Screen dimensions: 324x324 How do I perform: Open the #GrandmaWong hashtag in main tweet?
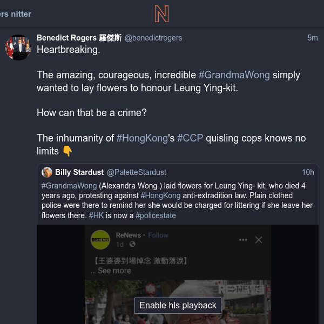pyautogui.click(x=234, y=75)
